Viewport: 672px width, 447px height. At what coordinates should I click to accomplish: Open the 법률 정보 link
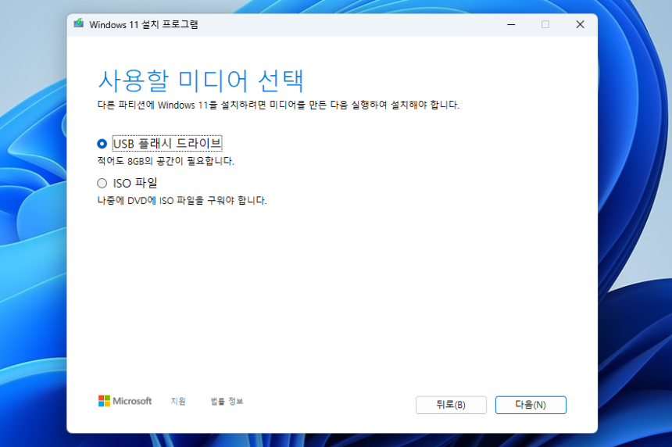pos(227,401)
